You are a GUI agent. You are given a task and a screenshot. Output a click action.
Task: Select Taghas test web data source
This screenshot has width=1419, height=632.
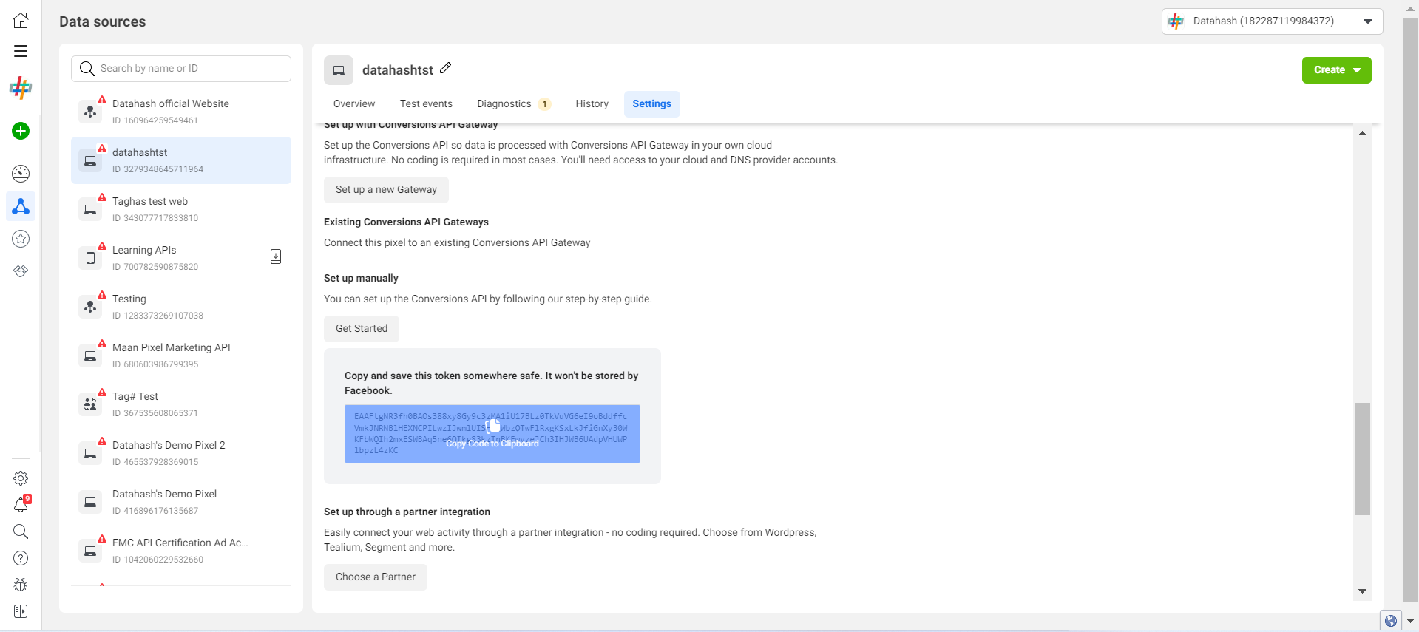181,209
